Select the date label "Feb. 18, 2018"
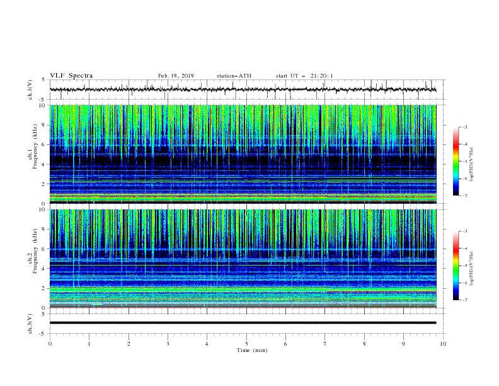This screenshot has width=499, height=386. (176, 76)
